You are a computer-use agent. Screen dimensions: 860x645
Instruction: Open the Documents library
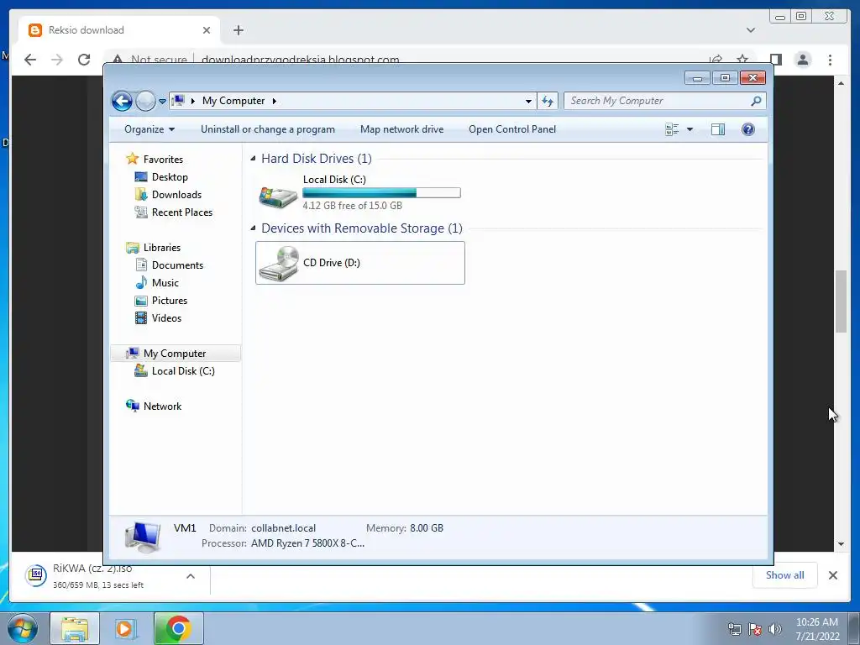coord(177,265)
